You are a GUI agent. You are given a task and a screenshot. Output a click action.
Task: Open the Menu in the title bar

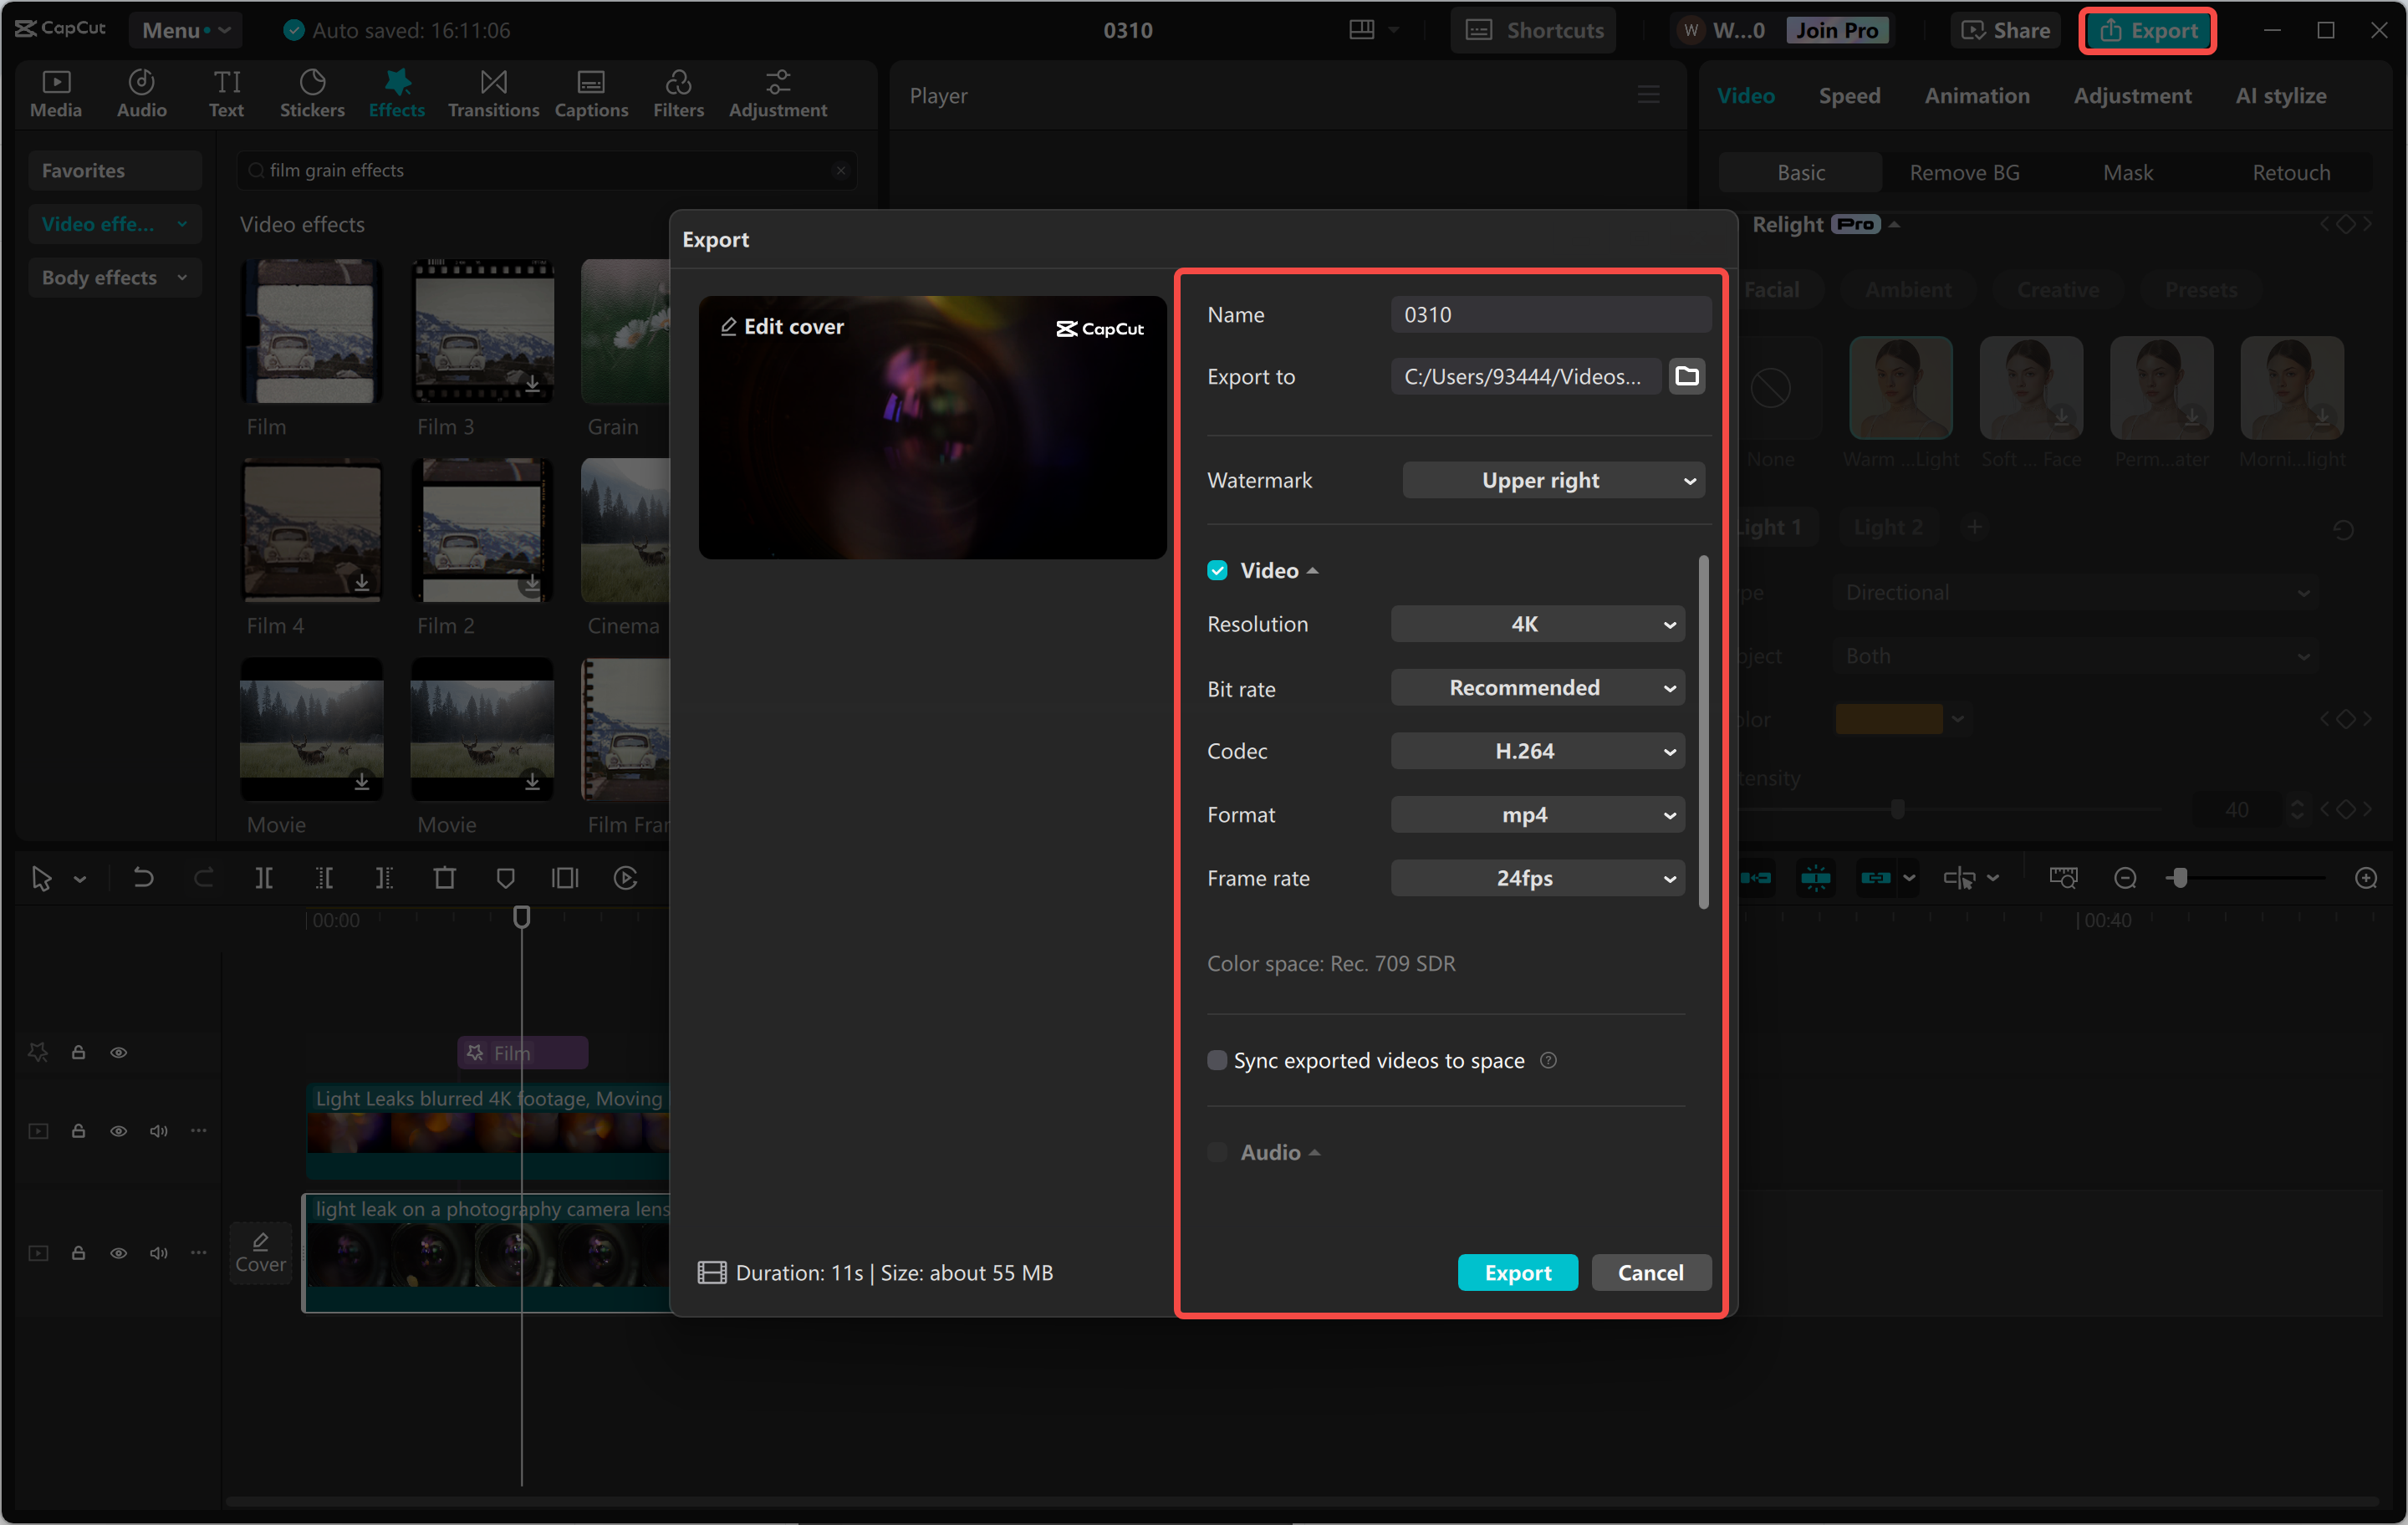(x=185, y=30)
